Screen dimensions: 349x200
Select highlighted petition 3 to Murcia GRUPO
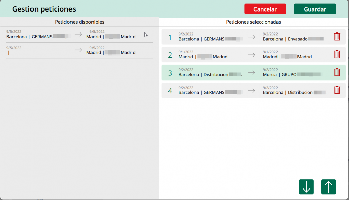(x=247, y=72)
